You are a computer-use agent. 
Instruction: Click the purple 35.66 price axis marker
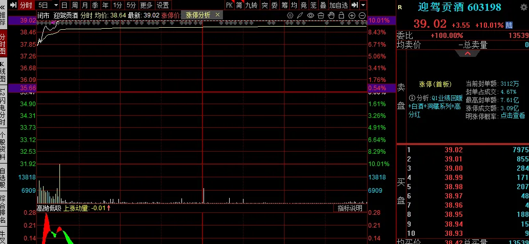tap(22, 88)
